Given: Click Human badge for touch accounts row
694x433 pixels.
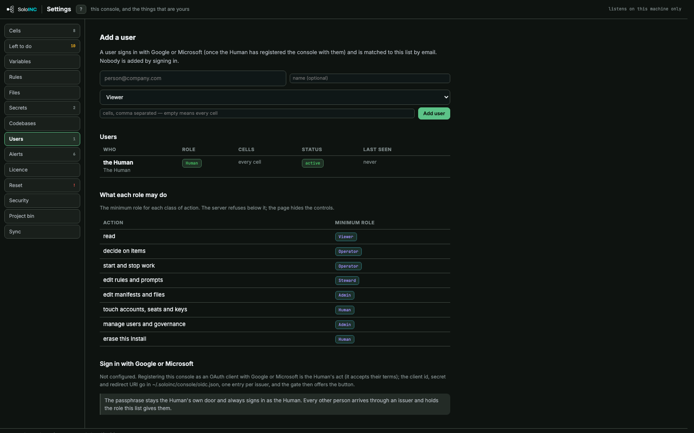Looking at the screenshot, I should coord(345,310).
